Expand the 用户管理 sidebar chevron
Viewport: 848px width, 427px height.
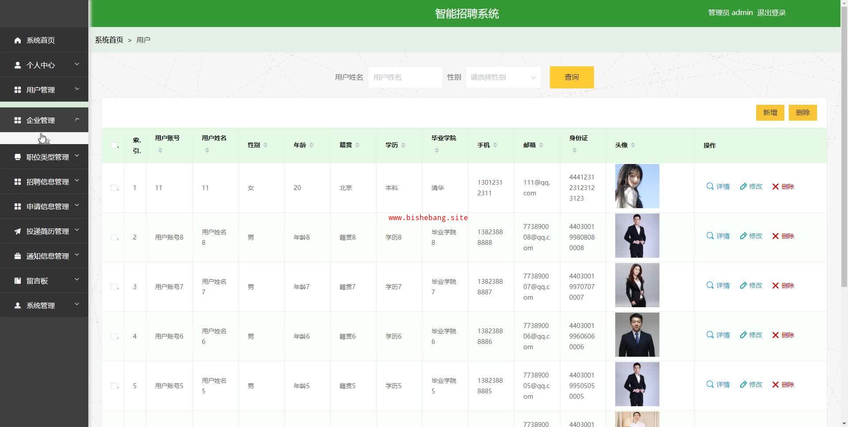coord(77,89)
